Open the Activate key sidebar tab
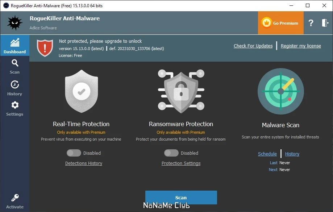Screen dimensions: 333x212 (14, 201)
